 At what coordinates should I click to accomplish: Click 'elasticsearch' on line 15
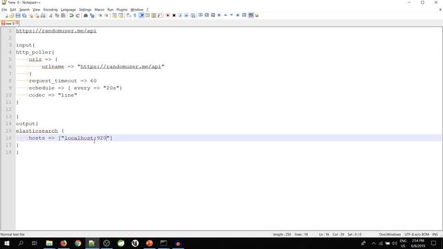(x=37, y=131)
